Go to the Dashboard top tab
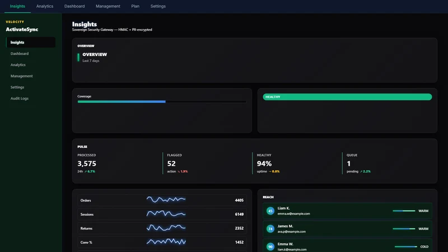The height and width of the screenshot is (252, 448). pyautogui.click(x=74, y=6)
